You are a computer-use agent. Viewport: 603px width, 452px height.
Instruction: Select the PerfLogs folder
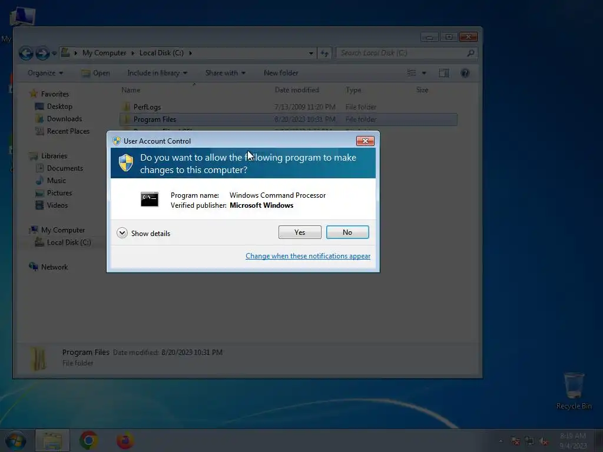tap(147, 107)
